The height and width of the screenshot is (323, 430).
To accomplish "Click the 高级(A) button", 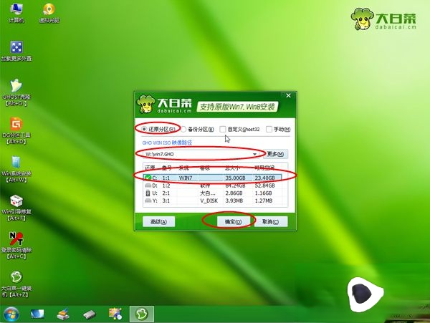I will (x=159, y=221).
